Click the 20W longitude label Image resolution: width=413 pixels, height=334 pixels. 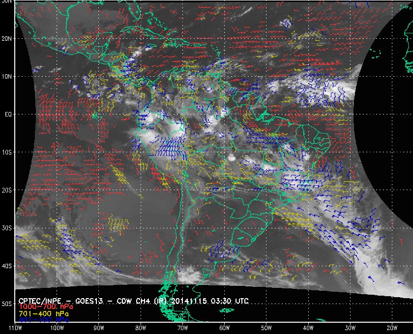(x=392, y=328)
